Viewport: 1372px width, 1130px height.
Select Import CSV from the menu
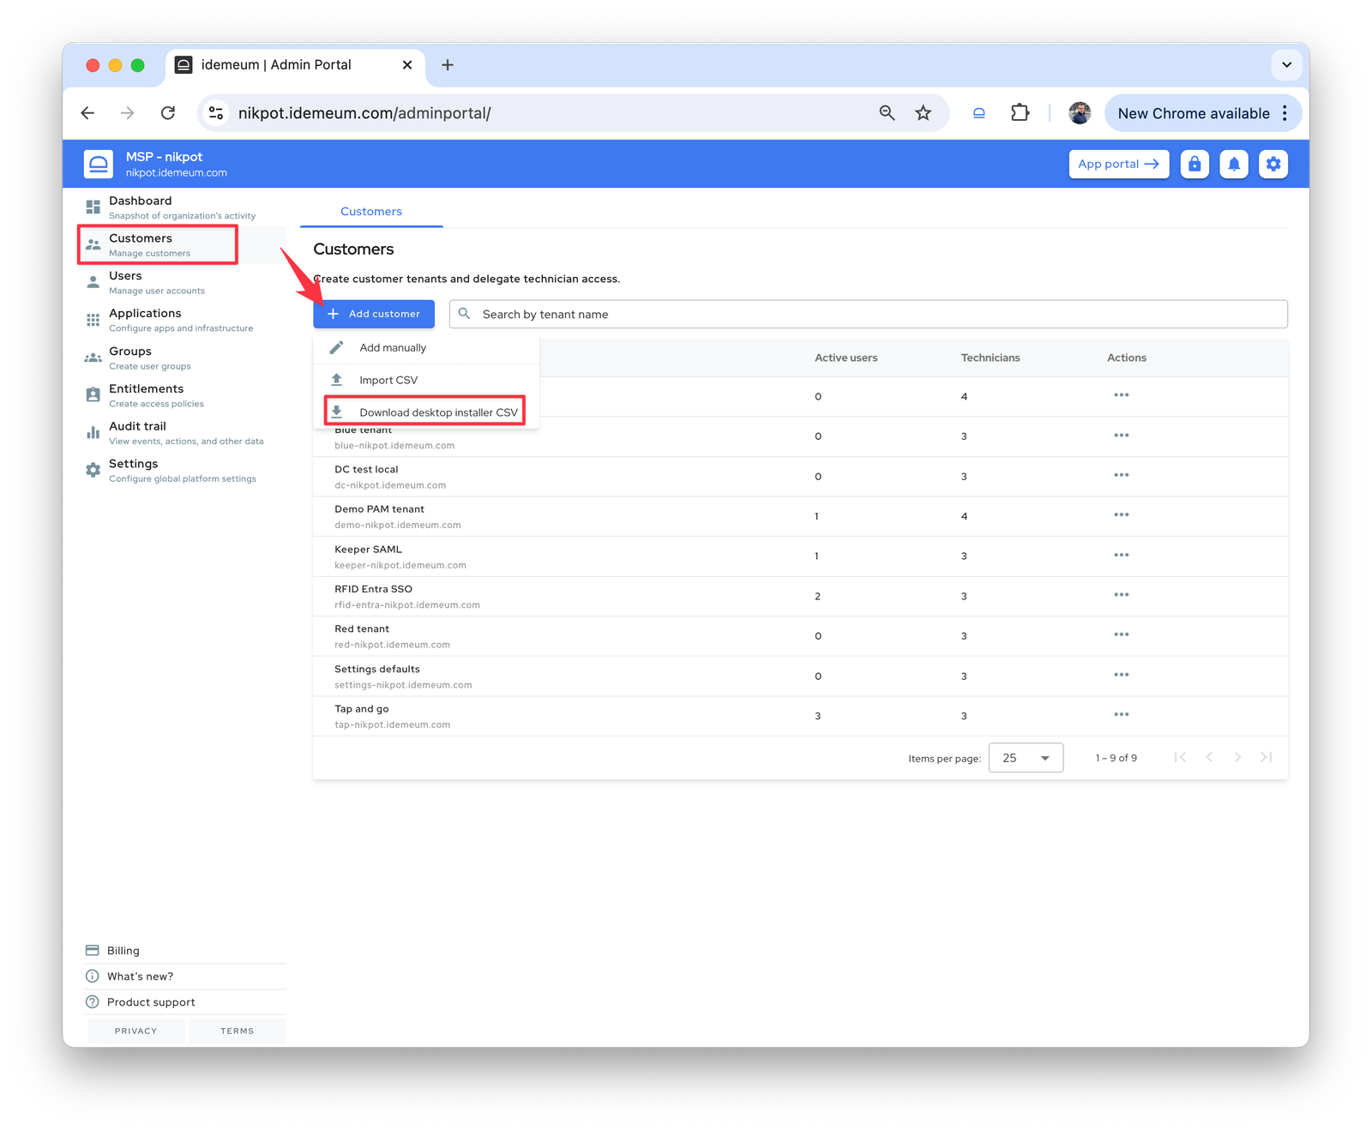coord(388,380)
